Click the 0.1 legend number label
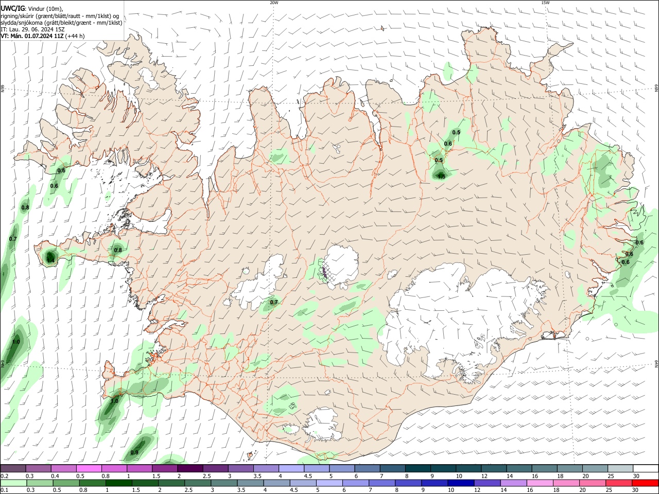This screenshot has width=659, height=494. [x=4, y=490]
